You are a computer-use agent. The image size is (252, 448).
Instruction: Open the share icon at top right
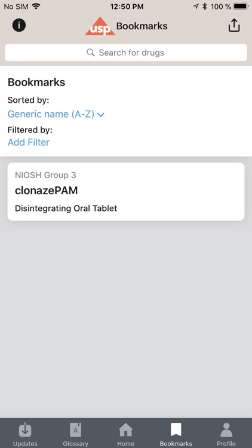coord(233,25)
